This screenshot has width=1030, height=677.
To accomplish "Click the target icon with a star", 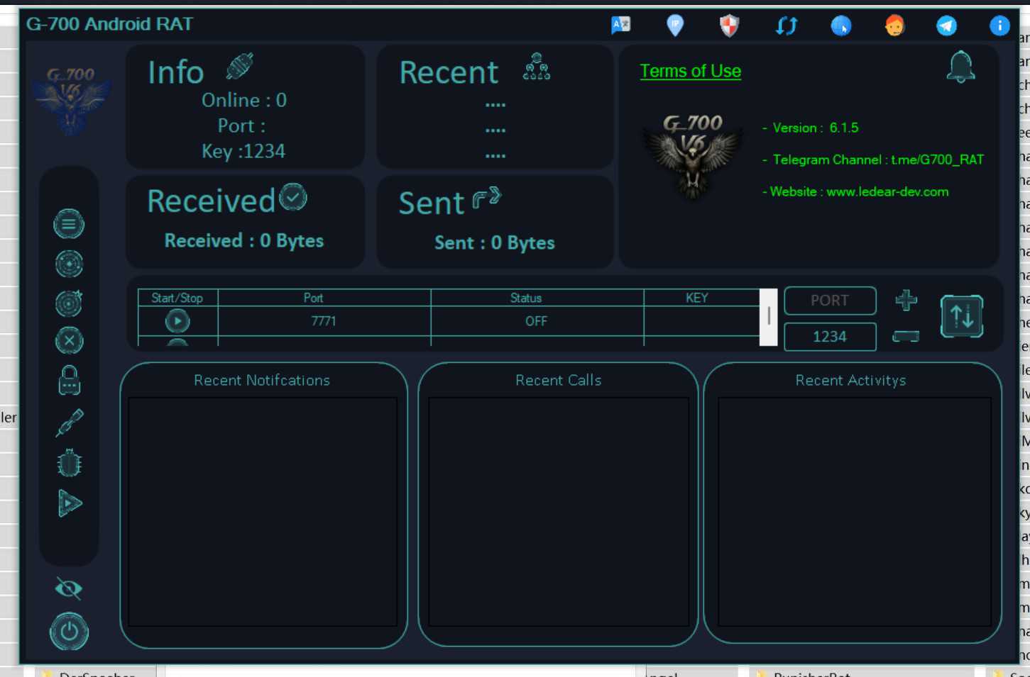I will 69,303.
